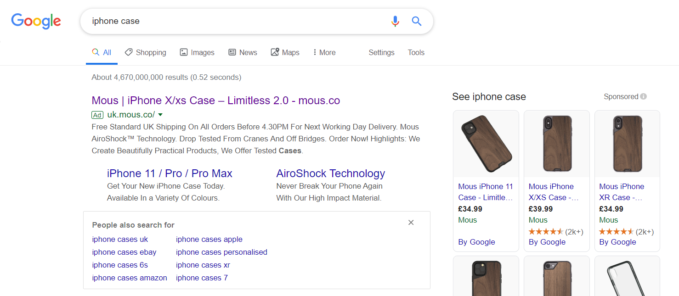679x296 pixels.
Task: Search for iphone cases personalised
Action: 221,252
